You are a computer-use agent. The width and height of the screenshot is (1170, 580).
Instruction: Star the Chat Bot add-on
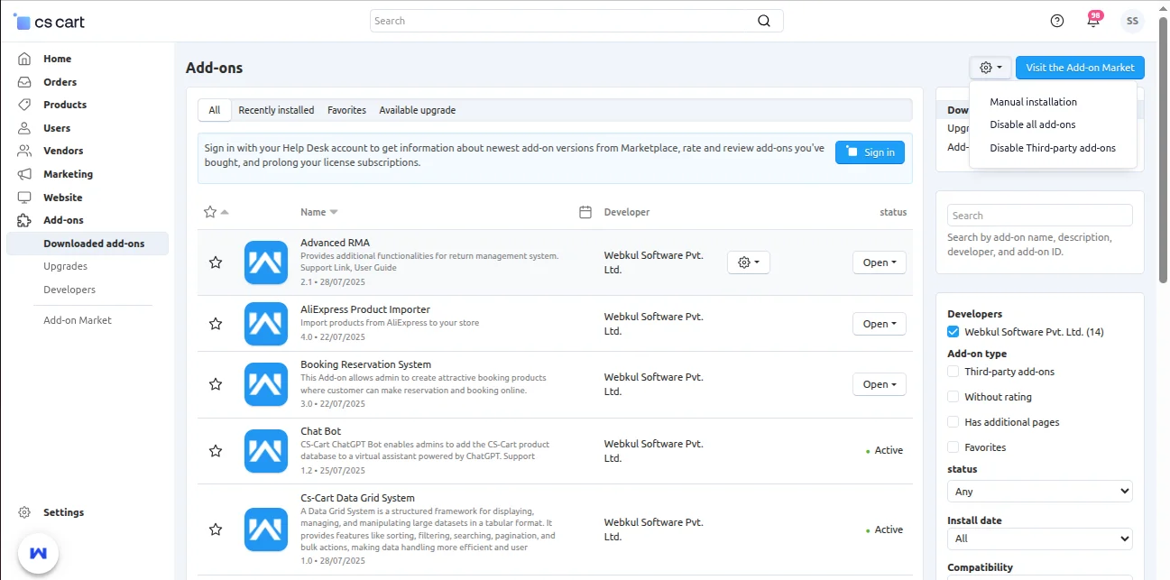tap(216, 451)
